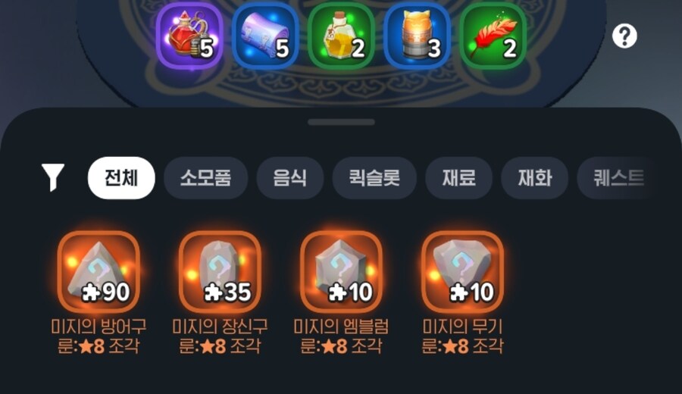Tap the cat-shaped lantern item icon
Screen dimensions: 682x394
coord(417,35)
